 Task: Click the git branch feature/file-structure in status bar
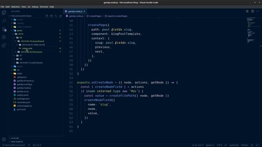(14, 145)
